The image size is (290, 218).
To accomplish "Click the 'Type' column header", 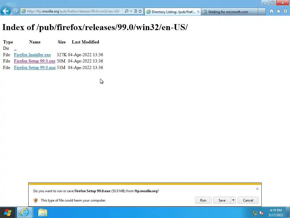I will pos(8,42).
